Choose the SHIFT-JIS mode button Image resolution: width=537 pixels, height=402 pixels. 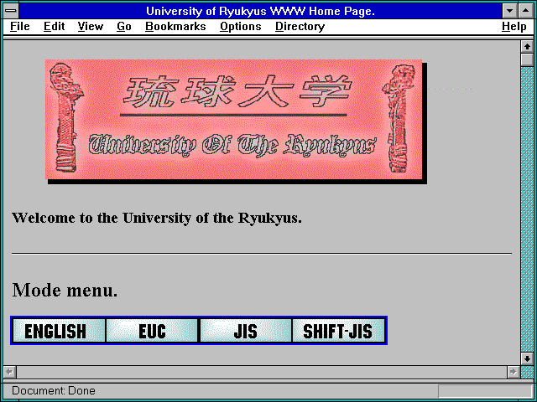(x=338, y=331)
